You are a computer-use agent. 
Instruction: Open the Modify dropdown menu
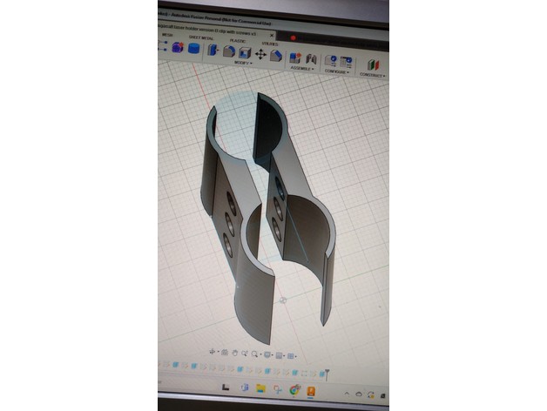coord(243,64)
